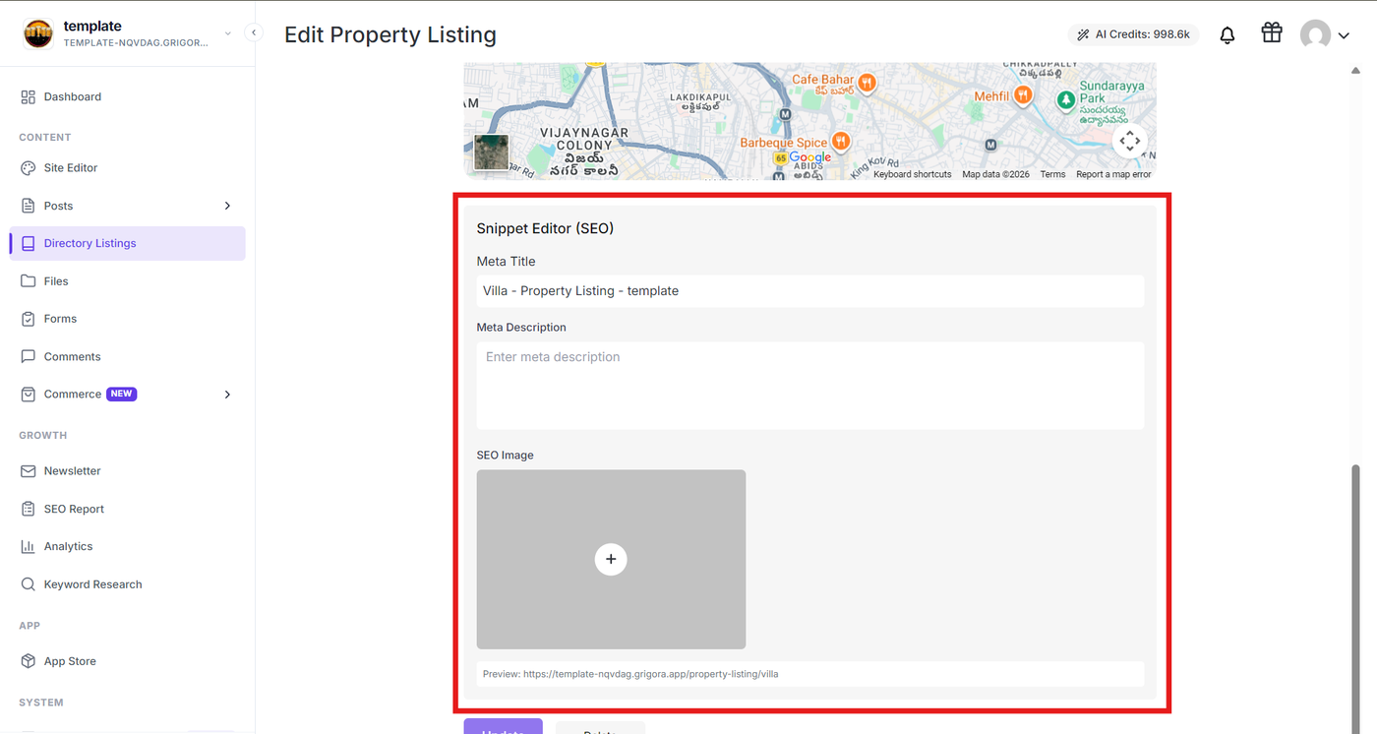Add an SEO image with the plus icon
1377x734 pixels.
click(x=611, y=559)
